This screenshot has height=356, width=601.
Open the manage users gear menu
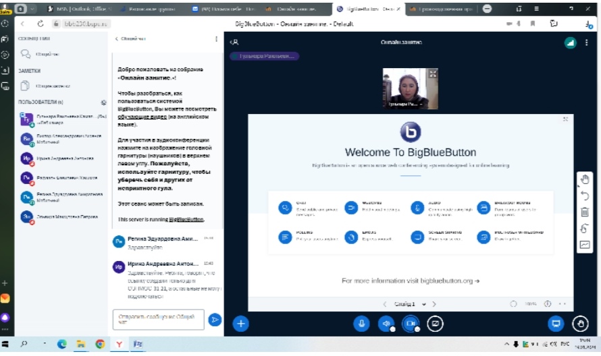(x=103, y=102)
